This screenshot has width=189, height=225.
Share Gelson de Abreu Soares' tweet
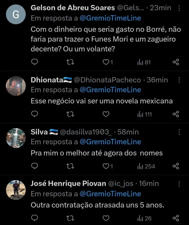coord(176,62)
